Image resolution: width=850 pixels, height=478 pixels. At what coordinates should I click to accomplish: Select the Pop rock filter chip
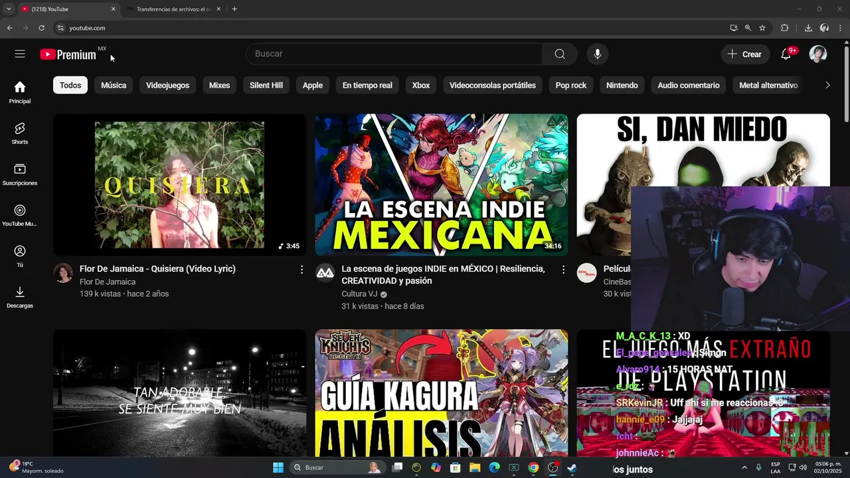[x=571, y=85]
